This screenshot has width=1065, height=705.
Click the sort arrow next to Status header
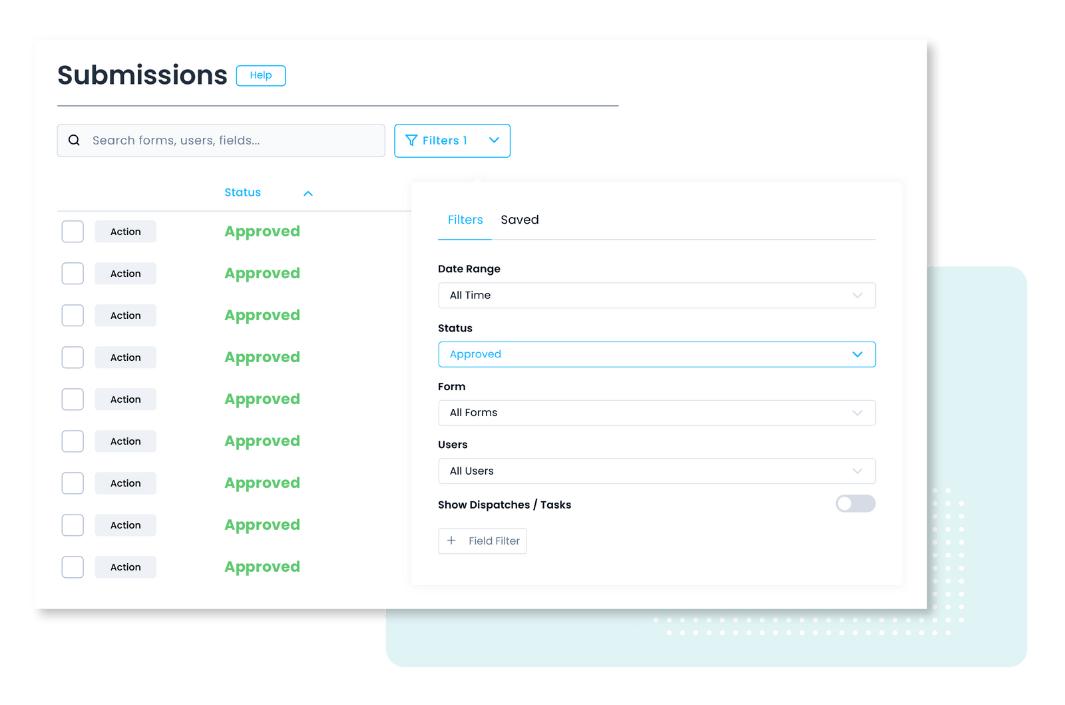pos(308,193)
